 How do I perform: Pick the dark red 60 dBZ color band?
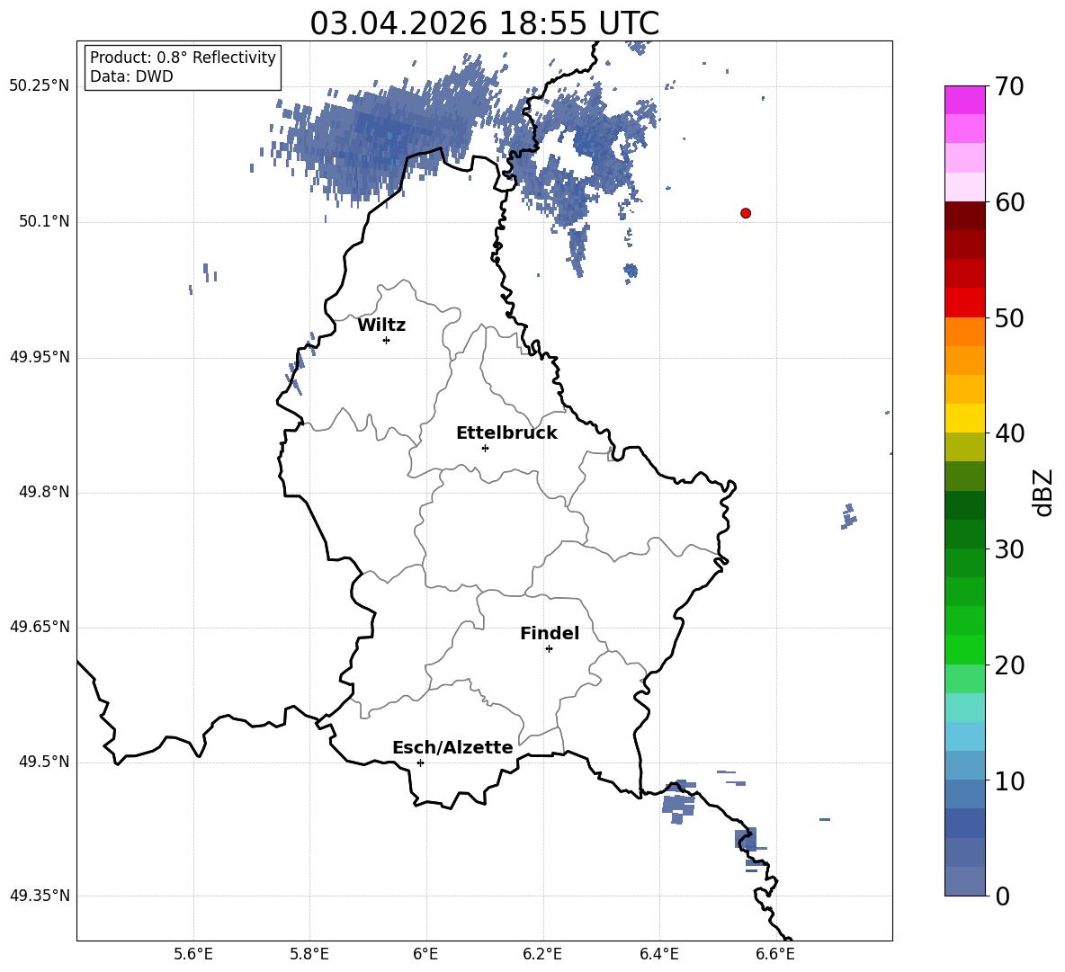[x=965, y=216]
